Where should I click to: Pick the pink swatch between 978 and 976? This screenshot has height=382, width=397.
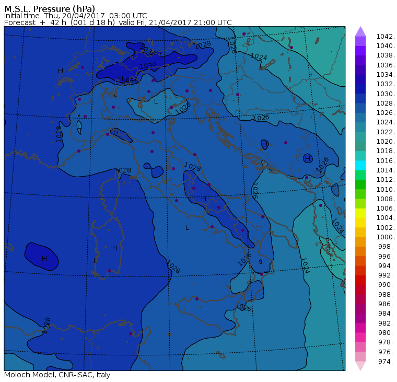[360, 347]
